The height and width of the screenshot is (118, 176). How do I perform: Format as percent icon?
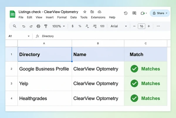80,26
